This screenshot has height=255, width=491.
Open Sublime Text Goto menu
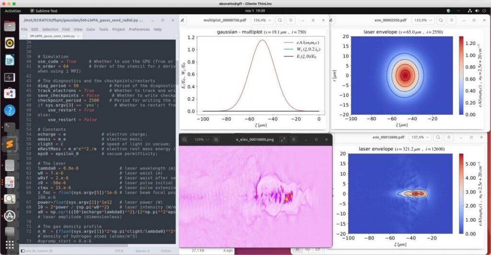click(x=91, y=29)
